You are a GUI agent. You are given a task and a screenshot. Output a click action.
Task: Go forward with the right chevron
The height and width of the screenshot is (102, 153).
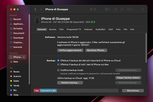41,9
